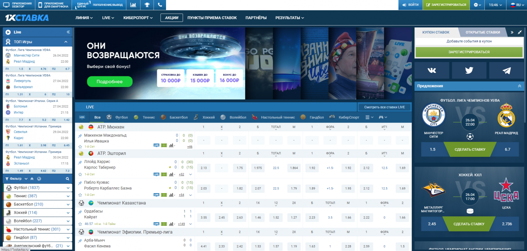Click the phone callback icon in top bar
527x251 pixels.
coord(160,5)
